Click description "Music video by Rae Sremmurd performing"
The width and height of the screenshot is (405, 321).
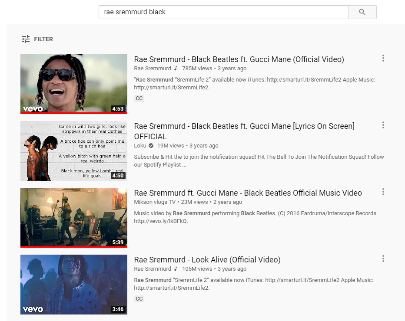[255, 217]
